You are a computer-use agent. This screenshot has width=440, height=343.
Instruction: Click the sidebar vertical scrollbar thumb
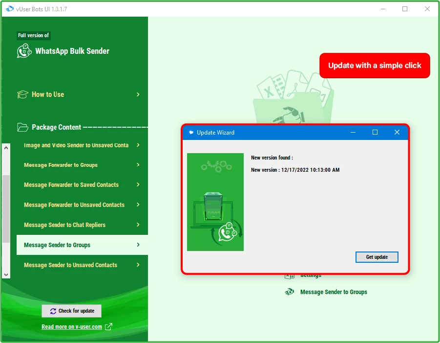pos(6,208)
